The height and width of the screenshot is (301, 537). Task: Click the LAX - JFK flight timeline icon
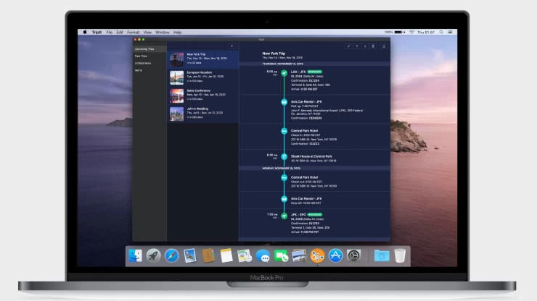pos(284,72)
